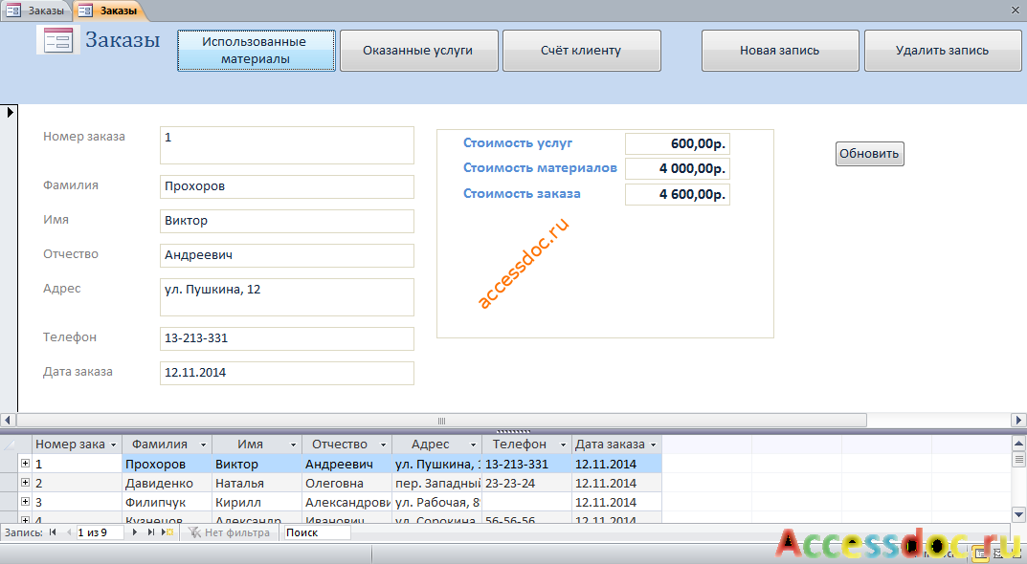Click the form's horizontal scrollbar right arrow

[1018, 420]
